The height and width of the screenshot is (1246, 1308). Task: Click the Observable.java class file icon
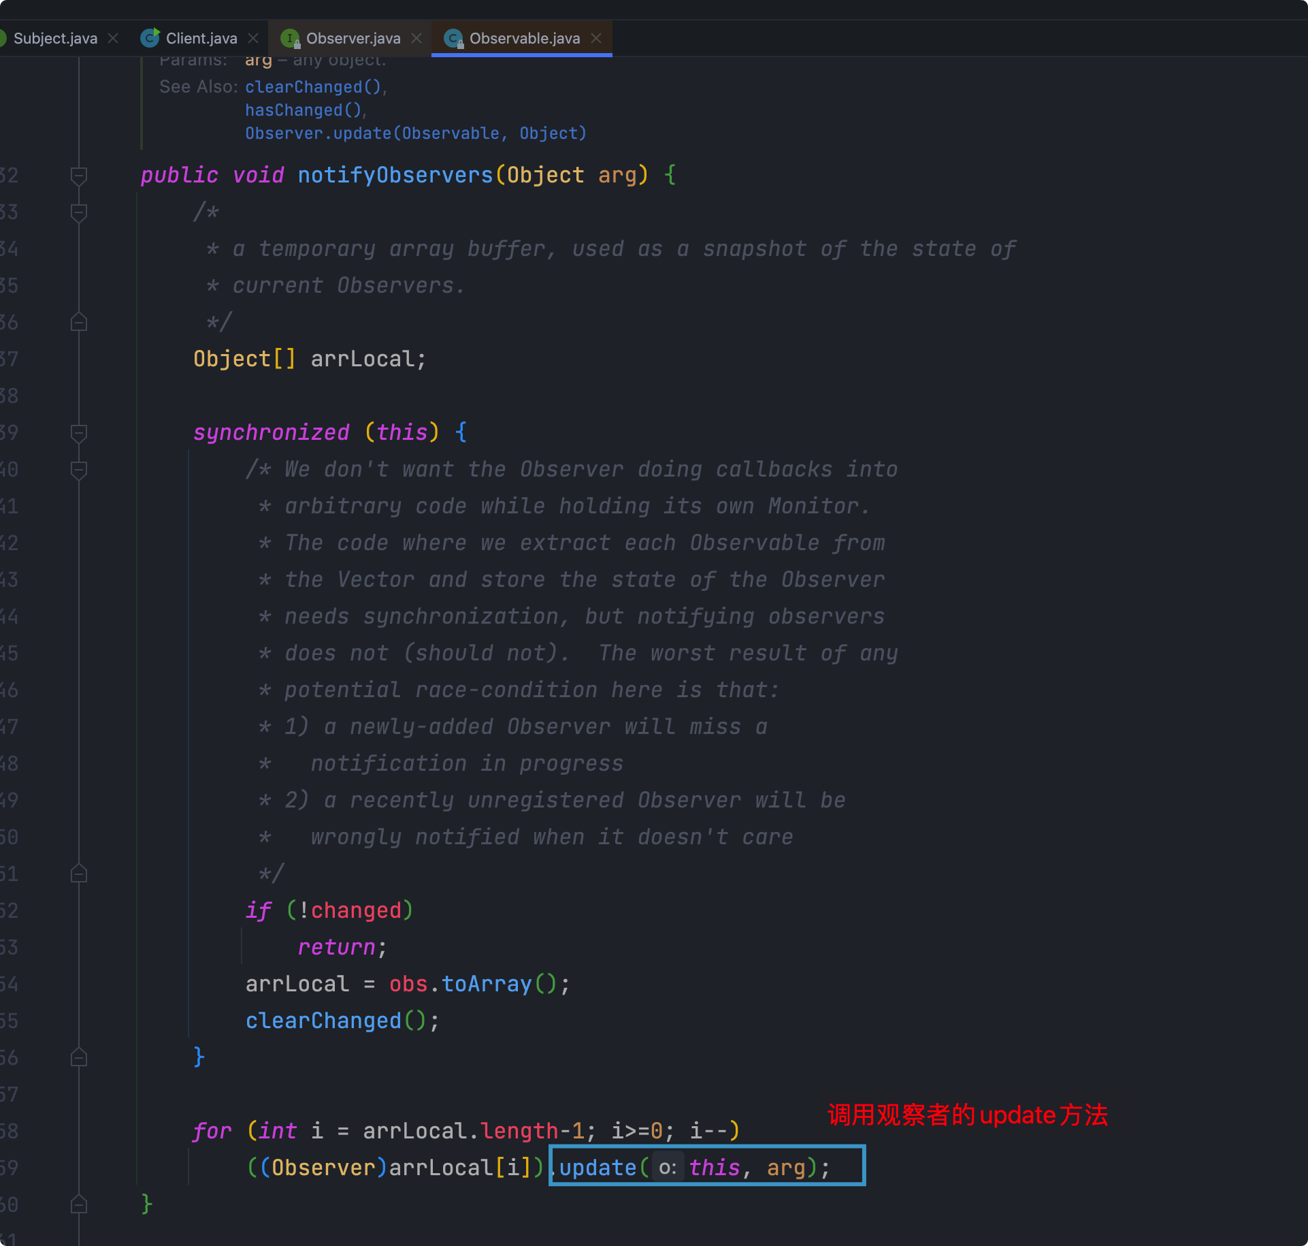pos(453,38)
